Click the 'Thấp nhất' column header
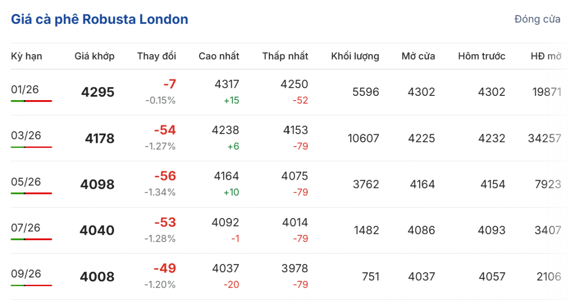The width and height of the screenshot is (575, 300). coord(285,56)
